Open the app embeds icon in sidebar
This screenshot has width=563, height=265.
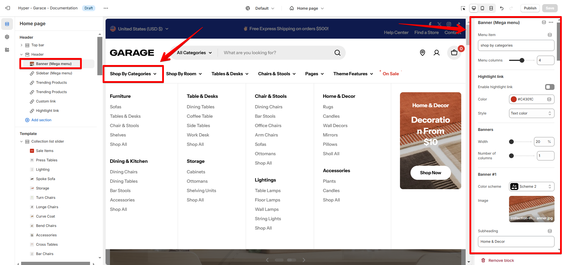(7, 50)
